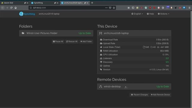Click Add Remote Device button
Screen dimensions: 192x108
[160, 95]
